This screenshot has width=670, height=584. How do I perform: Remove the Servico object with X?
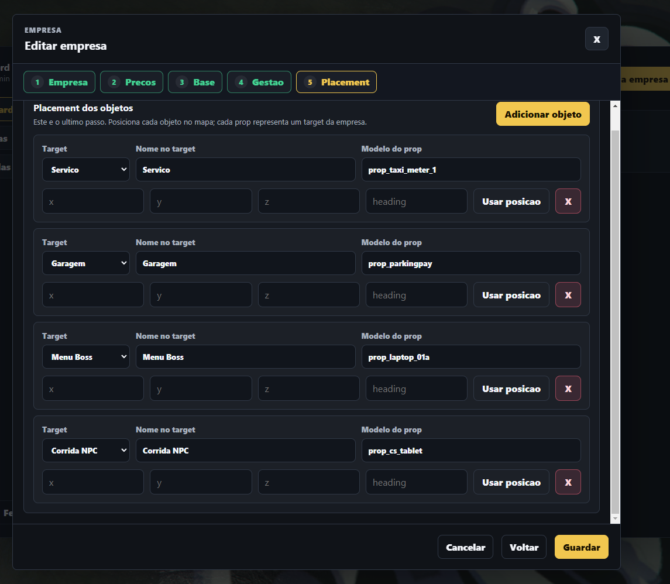[x=568, y=201]
